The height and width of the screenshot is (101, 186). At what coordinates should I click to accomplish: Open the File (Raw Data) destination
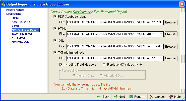tap(21, 42)
